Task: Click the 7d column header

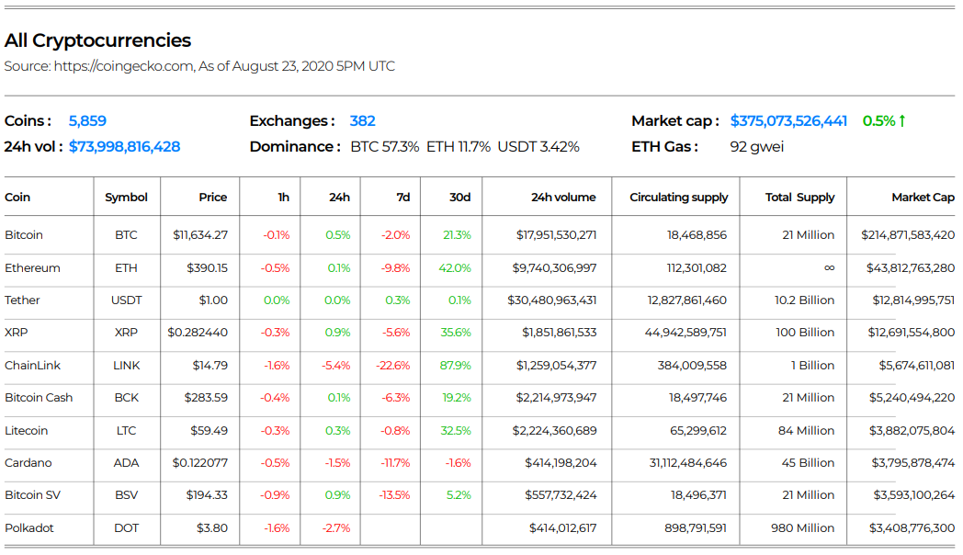Action: coord(402,197)
